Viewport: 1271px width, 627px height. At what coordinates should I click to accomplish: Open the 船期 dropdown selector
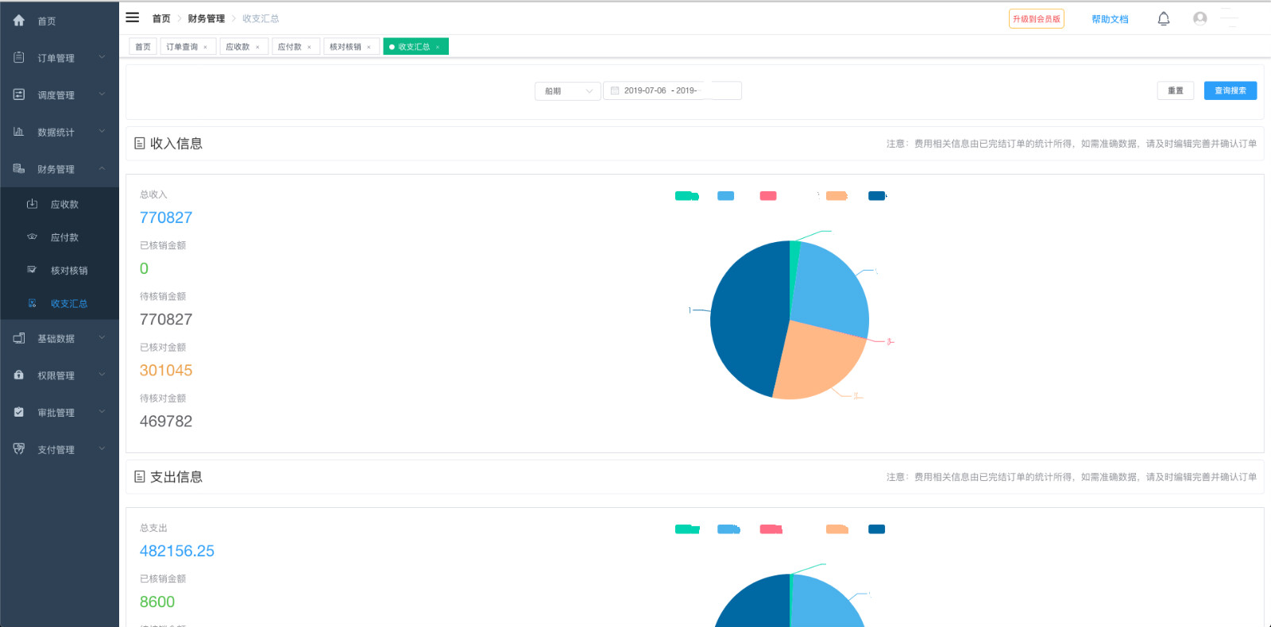pyautogui.click(x=568, y=90)
